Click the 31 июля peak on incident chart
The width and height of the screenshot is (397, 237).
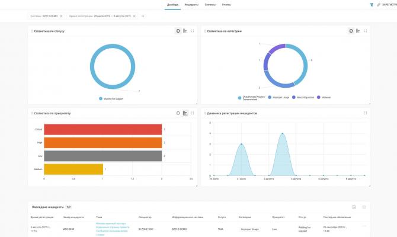[x=241, y=144]
